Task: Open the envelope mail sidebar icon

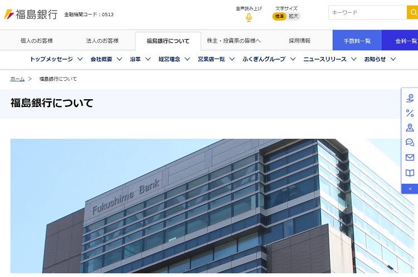Action: click(410, 158)
